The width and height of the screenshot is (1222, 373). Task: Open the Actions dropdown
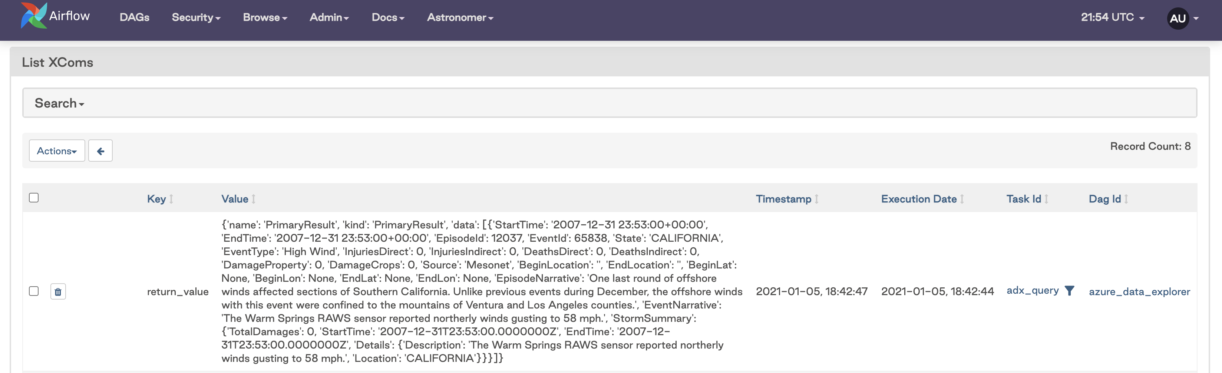pos(57,151)
